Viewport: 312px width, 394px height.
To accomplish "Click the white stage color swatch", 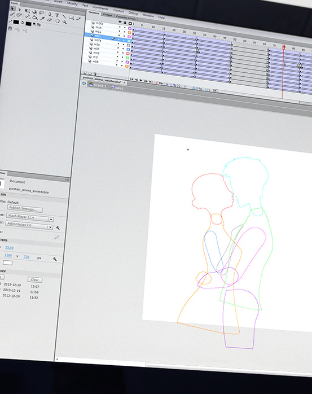I will [x=7, y=263].
